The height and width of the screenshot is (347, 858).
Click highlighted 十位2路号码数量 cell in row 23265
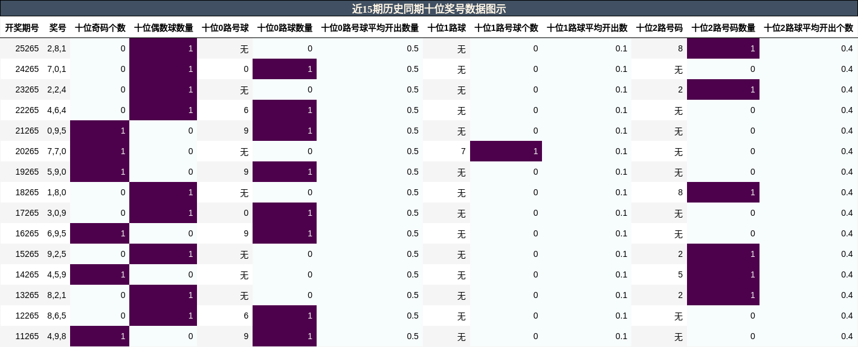point(723,89)
